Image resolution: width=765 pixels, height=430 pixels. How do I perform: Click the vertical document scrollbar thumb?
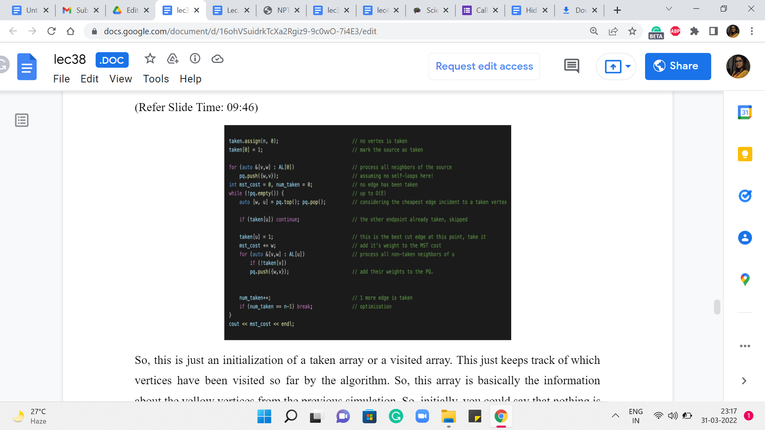717,307
